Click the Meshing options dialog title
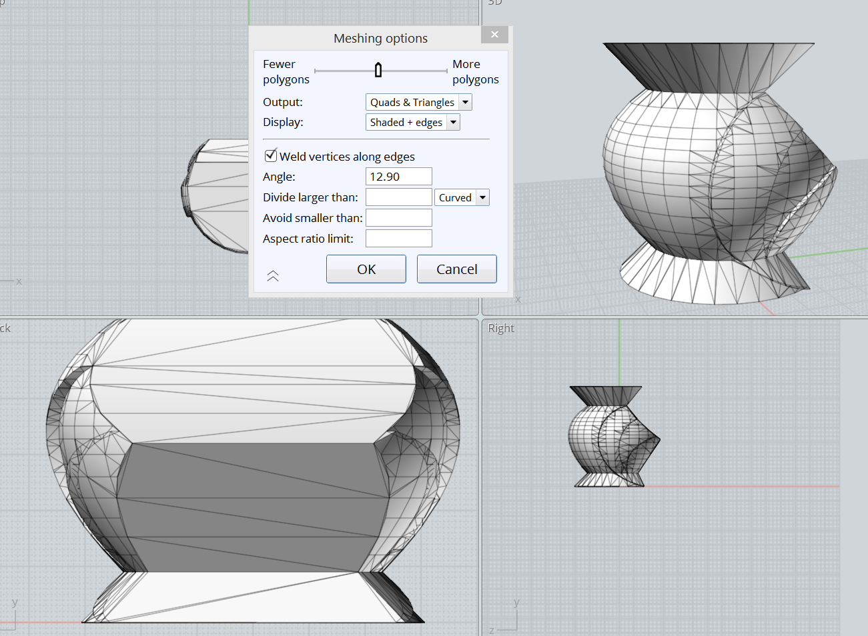The height and width of the screenshot is (636, 868). [381, 39]
